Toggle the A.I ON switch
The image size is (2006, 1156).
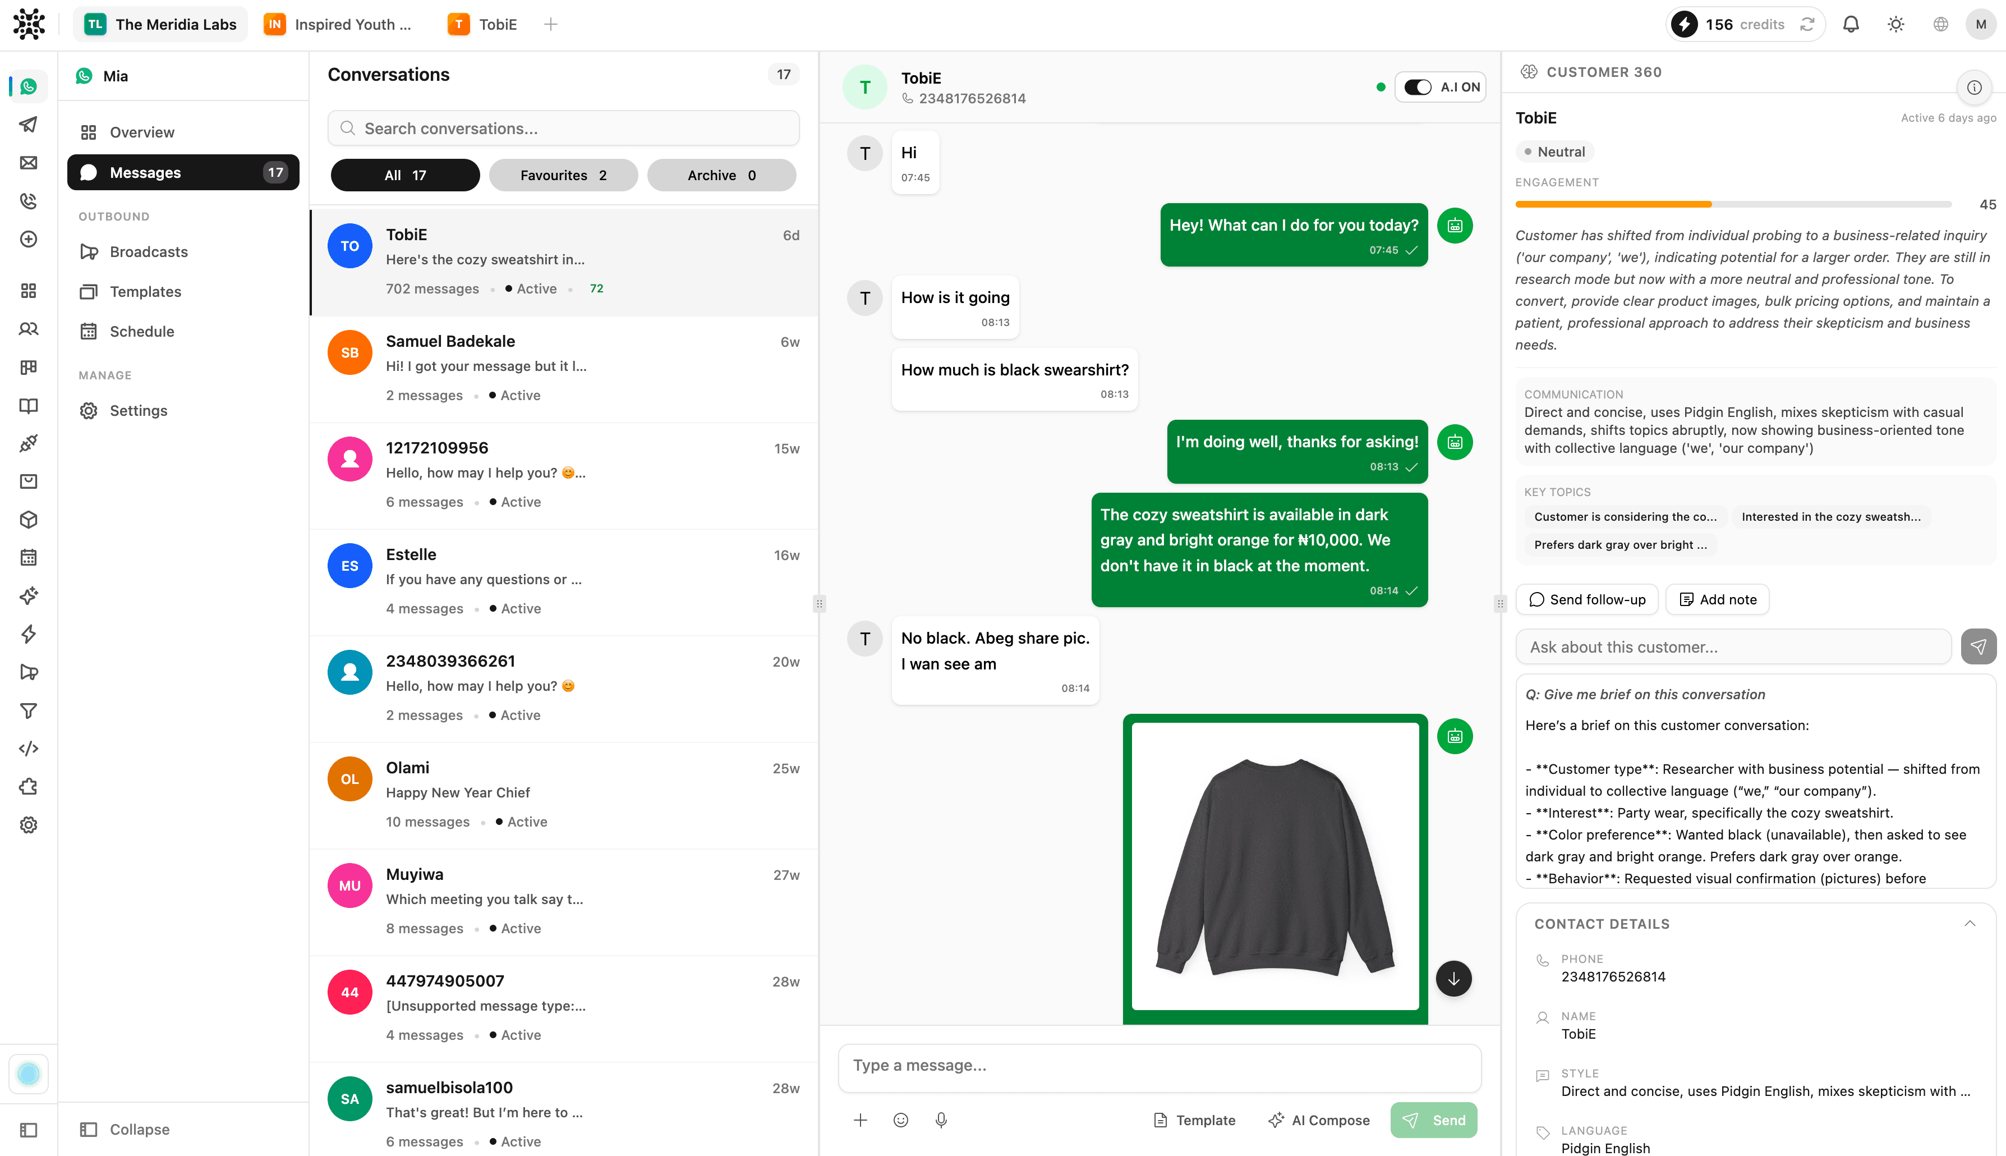[x=1418, y=88]
